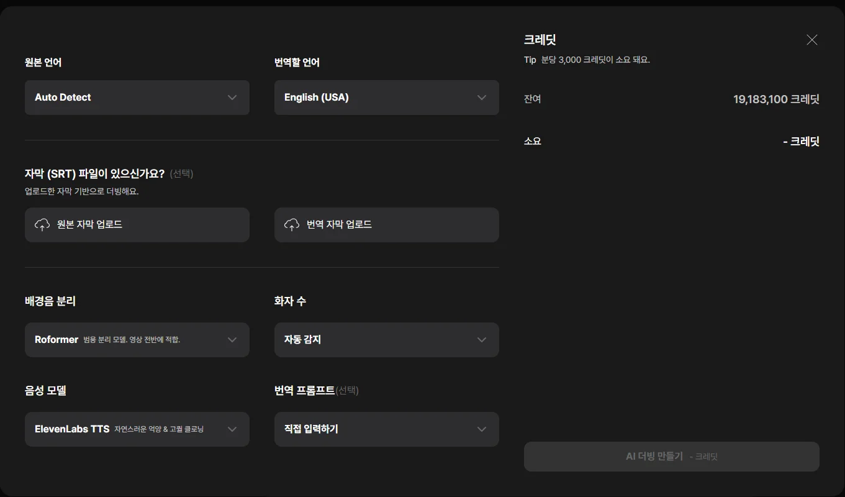Click the chevron arrow beside ElevenLabs TTS

pyautogui.click(x=232, y=429)
